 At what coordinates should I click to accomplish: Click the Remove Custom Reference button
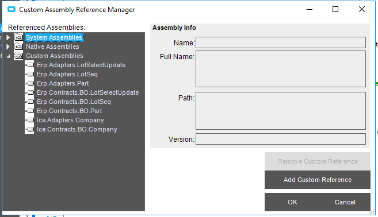(318, 161)
